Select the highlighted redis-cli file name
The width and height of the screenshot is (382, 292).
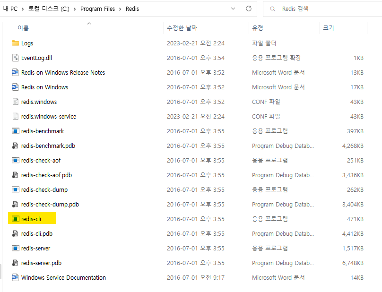tap(31, 219)
